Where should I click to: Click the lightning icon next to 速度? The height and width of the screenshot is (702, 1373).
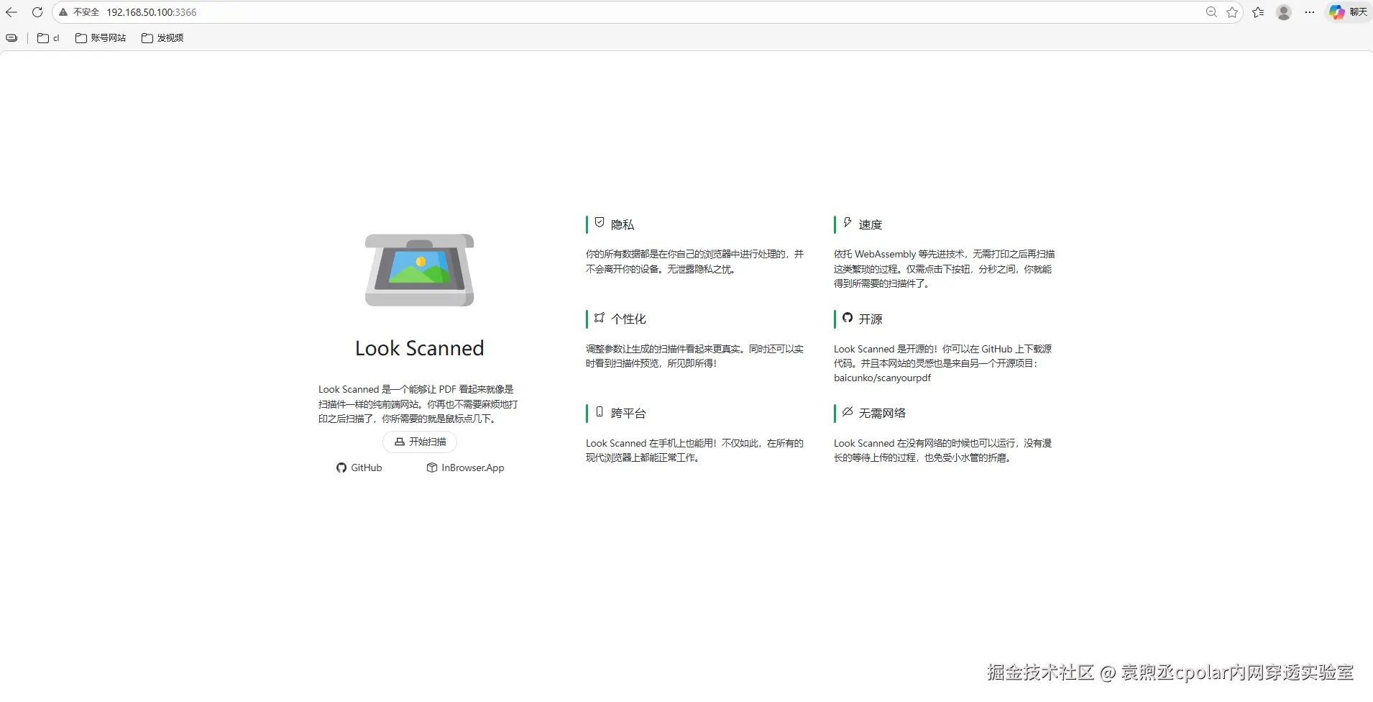848,223
